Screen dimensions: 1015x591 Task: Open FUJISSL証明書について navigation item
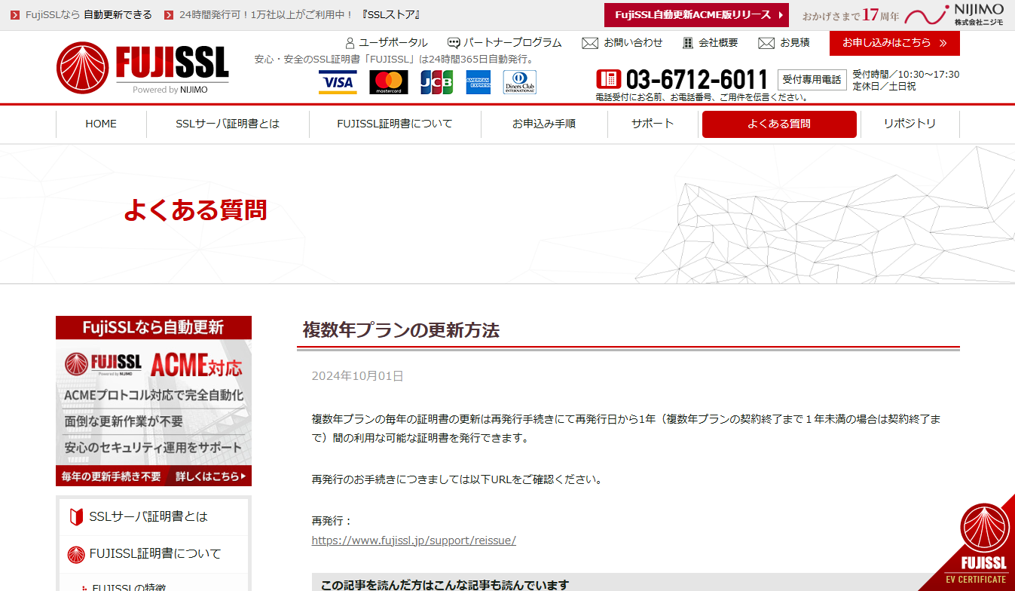395,124
